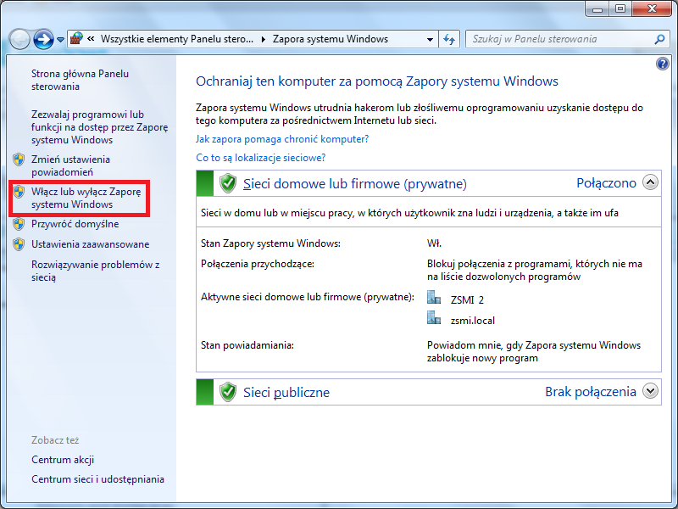Click network icon next to zsmi.local
678x509 pixels.
click(x=434, y=317)
